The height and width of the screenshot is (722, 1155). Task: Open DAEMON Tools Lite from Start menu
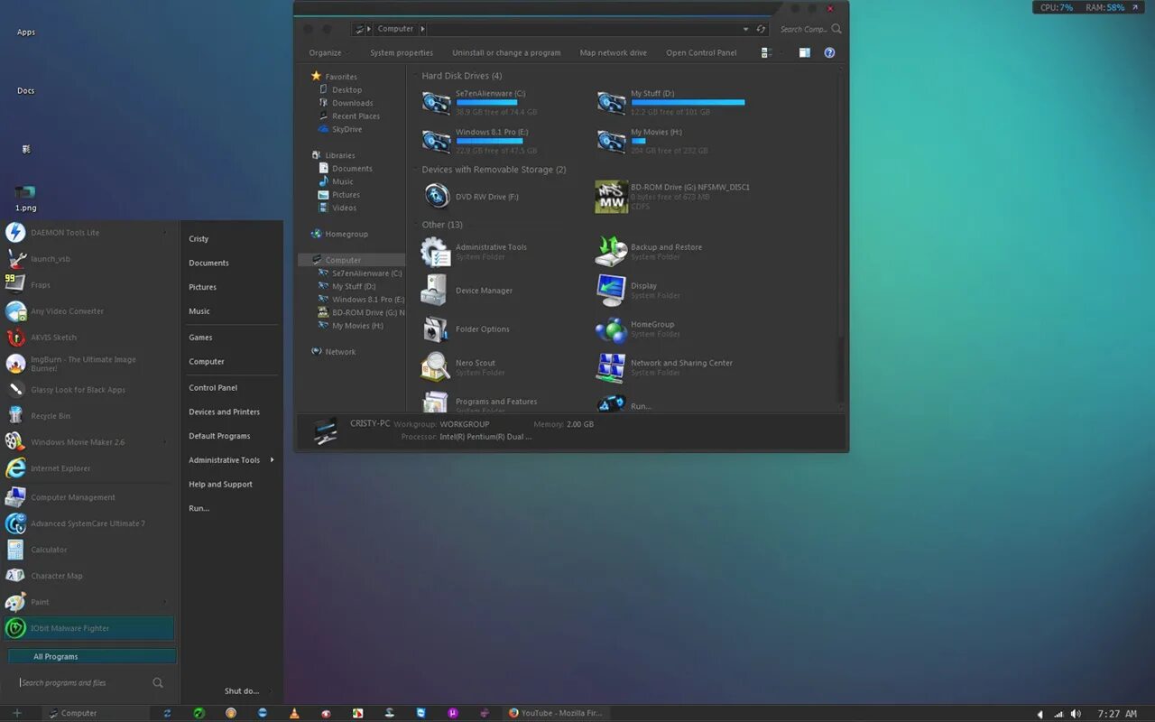pos(88,233)
